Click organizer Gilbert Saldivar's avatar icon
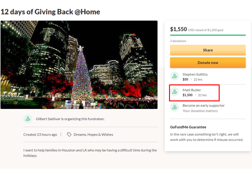The image size is (252, 172). point(28,119)
